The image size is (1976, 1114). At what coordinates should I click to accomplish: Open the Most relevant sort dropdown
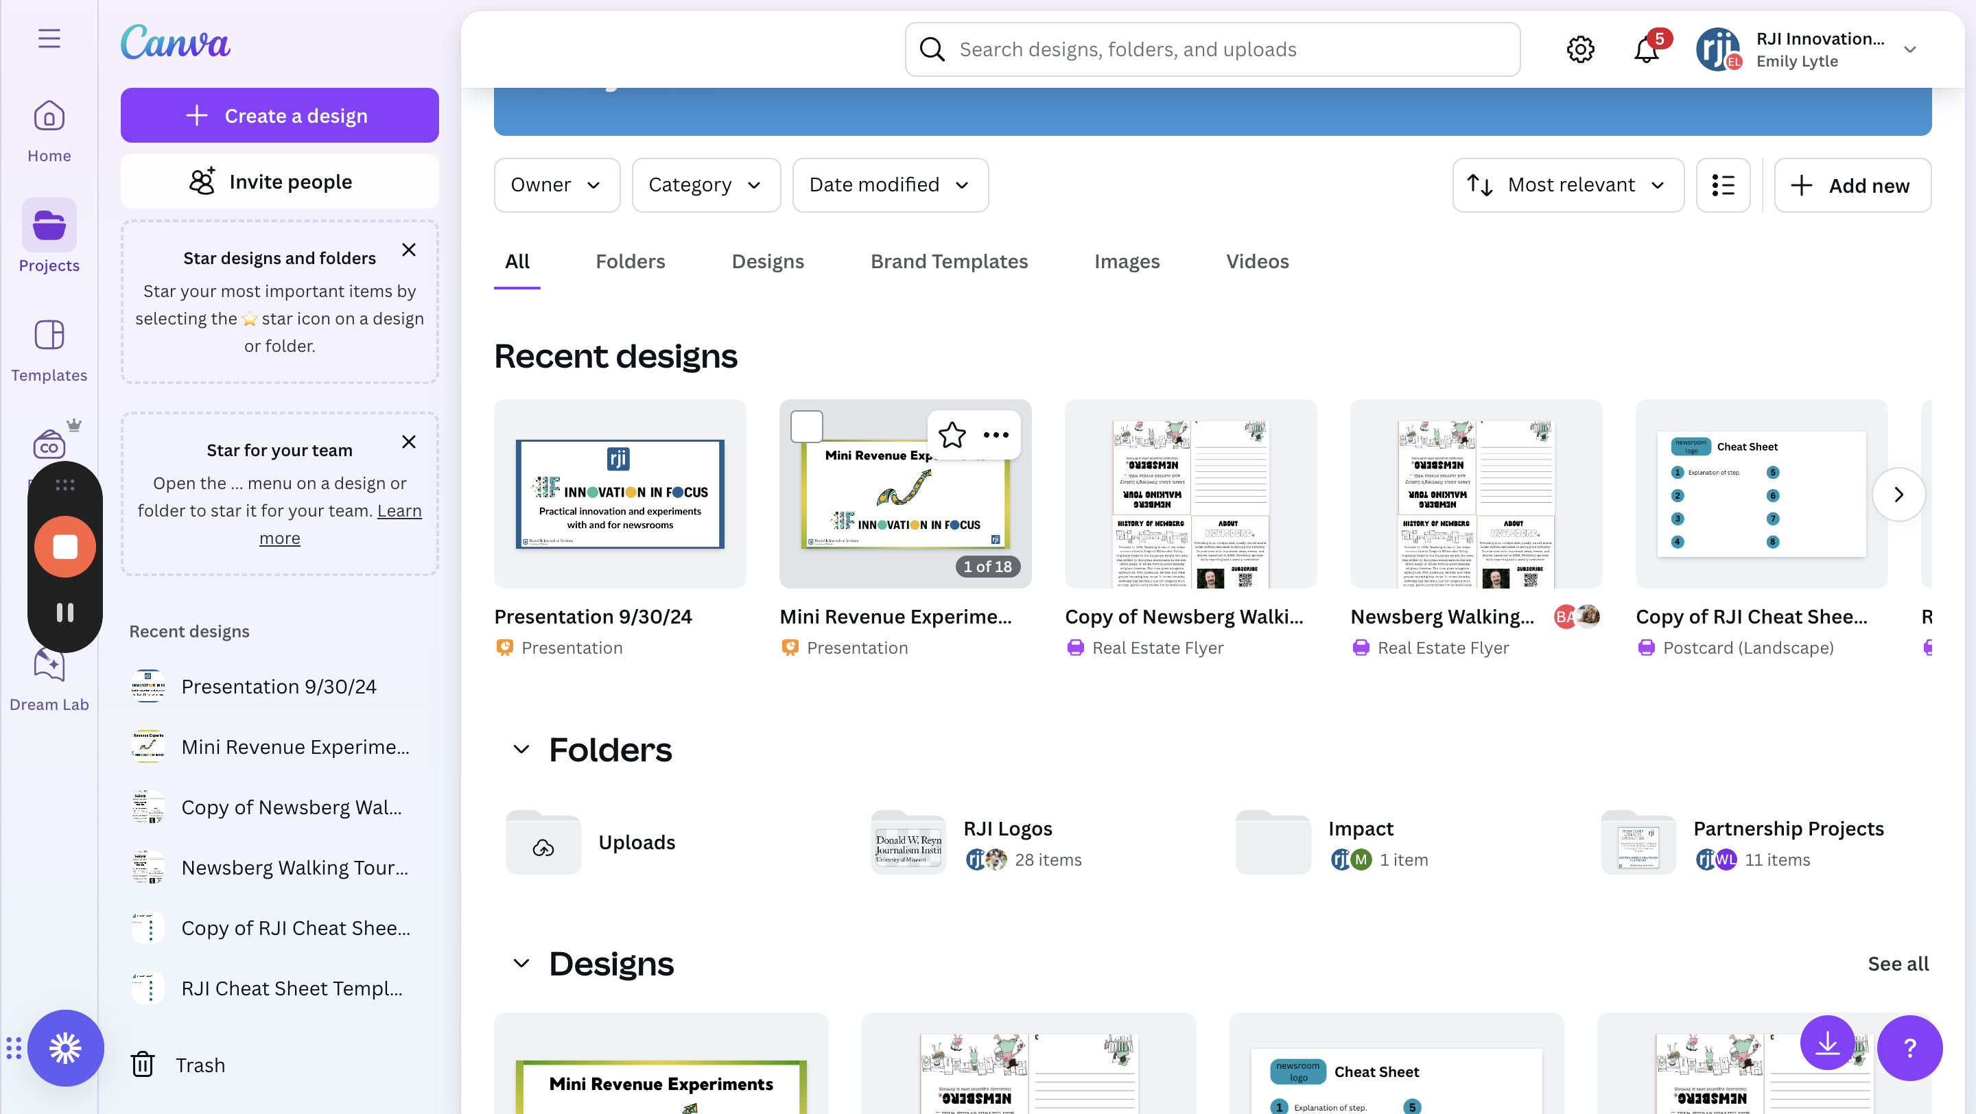(x=1567, y=185)
